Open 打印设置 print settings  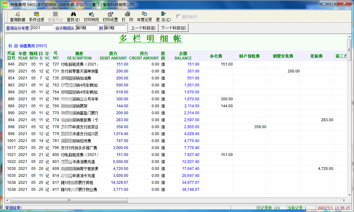(x=110, y=14)
